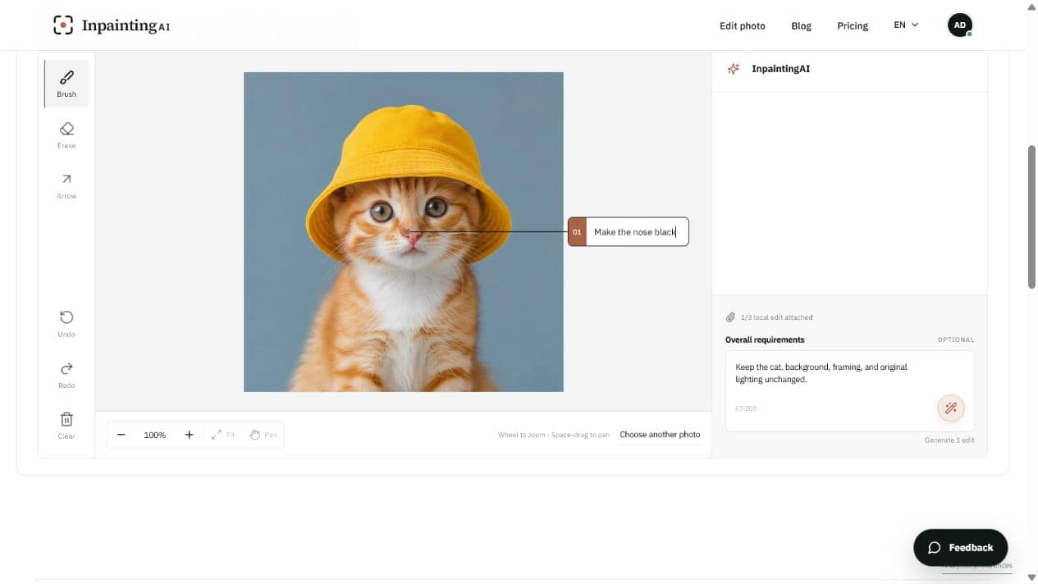
Task: Click the 67/300 character counter
Action: (746, 408)
